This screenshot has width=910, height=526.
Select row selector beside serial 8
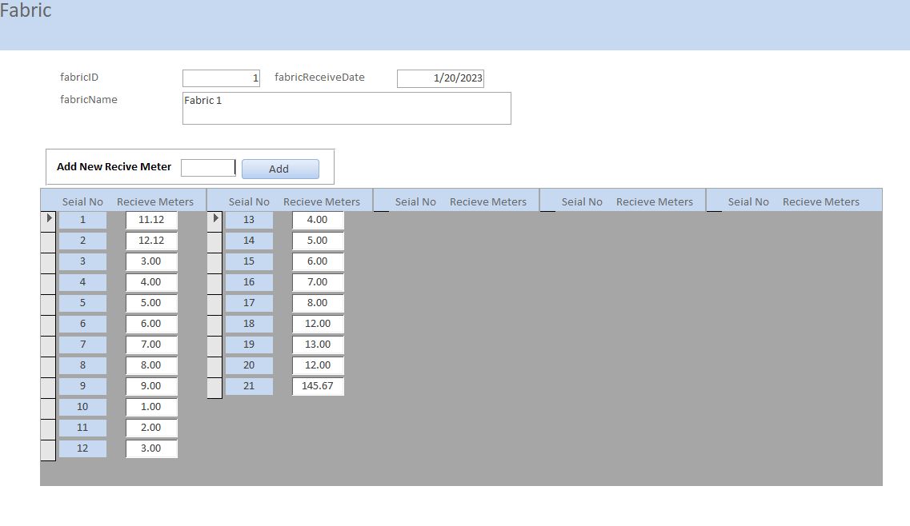click(x=48, y=365)
